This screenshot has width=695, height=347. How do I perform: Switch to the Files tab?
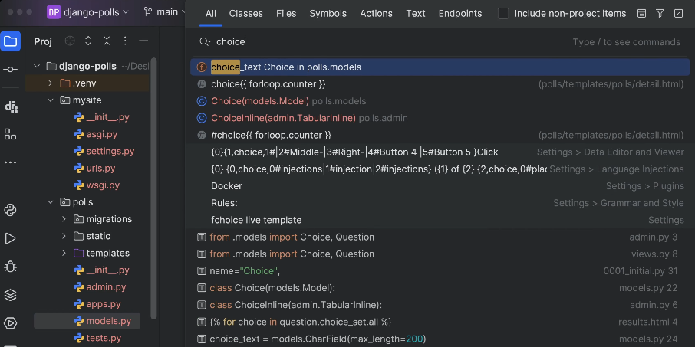(286, 14)
